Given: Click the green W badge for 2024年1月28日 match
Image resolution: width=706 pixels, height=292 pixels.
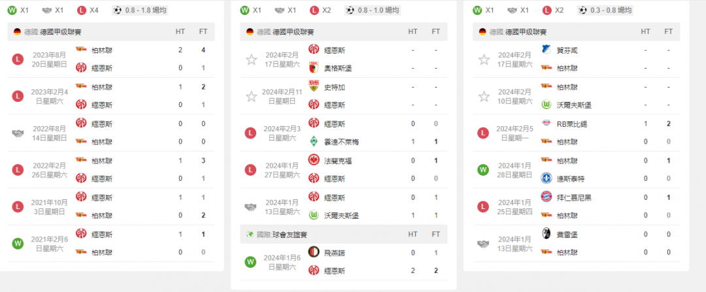Looking at the screenshot, I should (x=483, y=170).
